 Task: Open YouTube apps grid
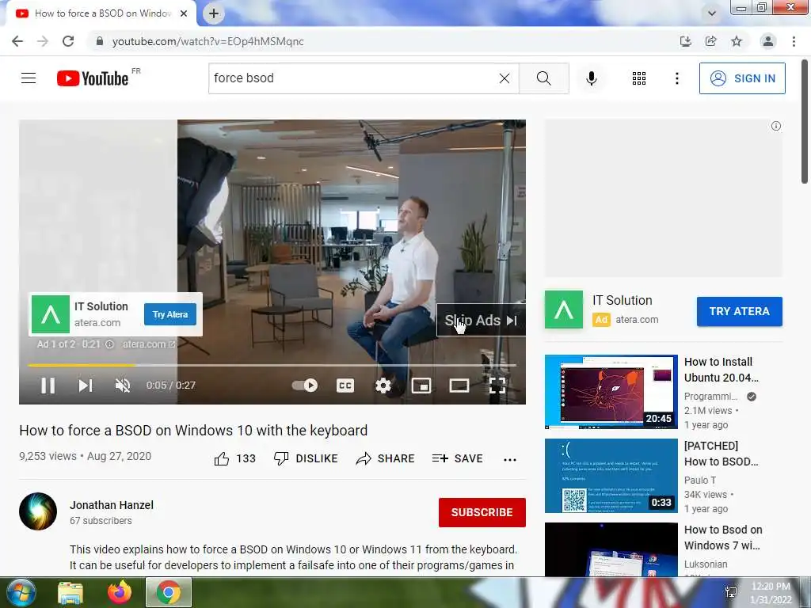click(639, 78)
